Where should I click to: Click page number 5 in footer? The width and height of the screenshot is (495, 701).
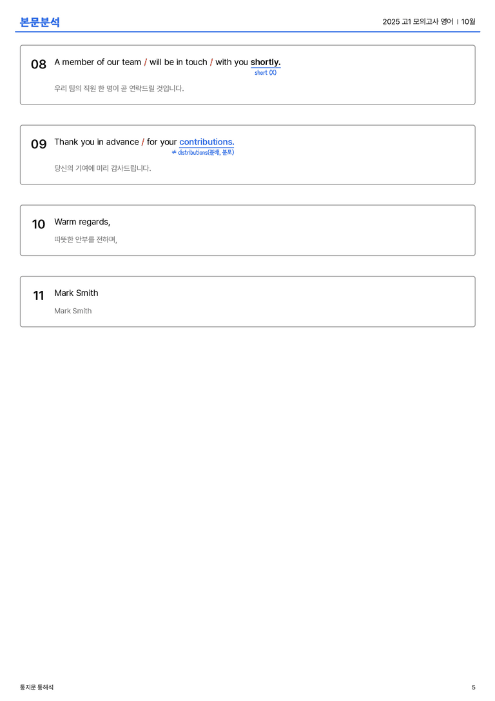(474, 687)
